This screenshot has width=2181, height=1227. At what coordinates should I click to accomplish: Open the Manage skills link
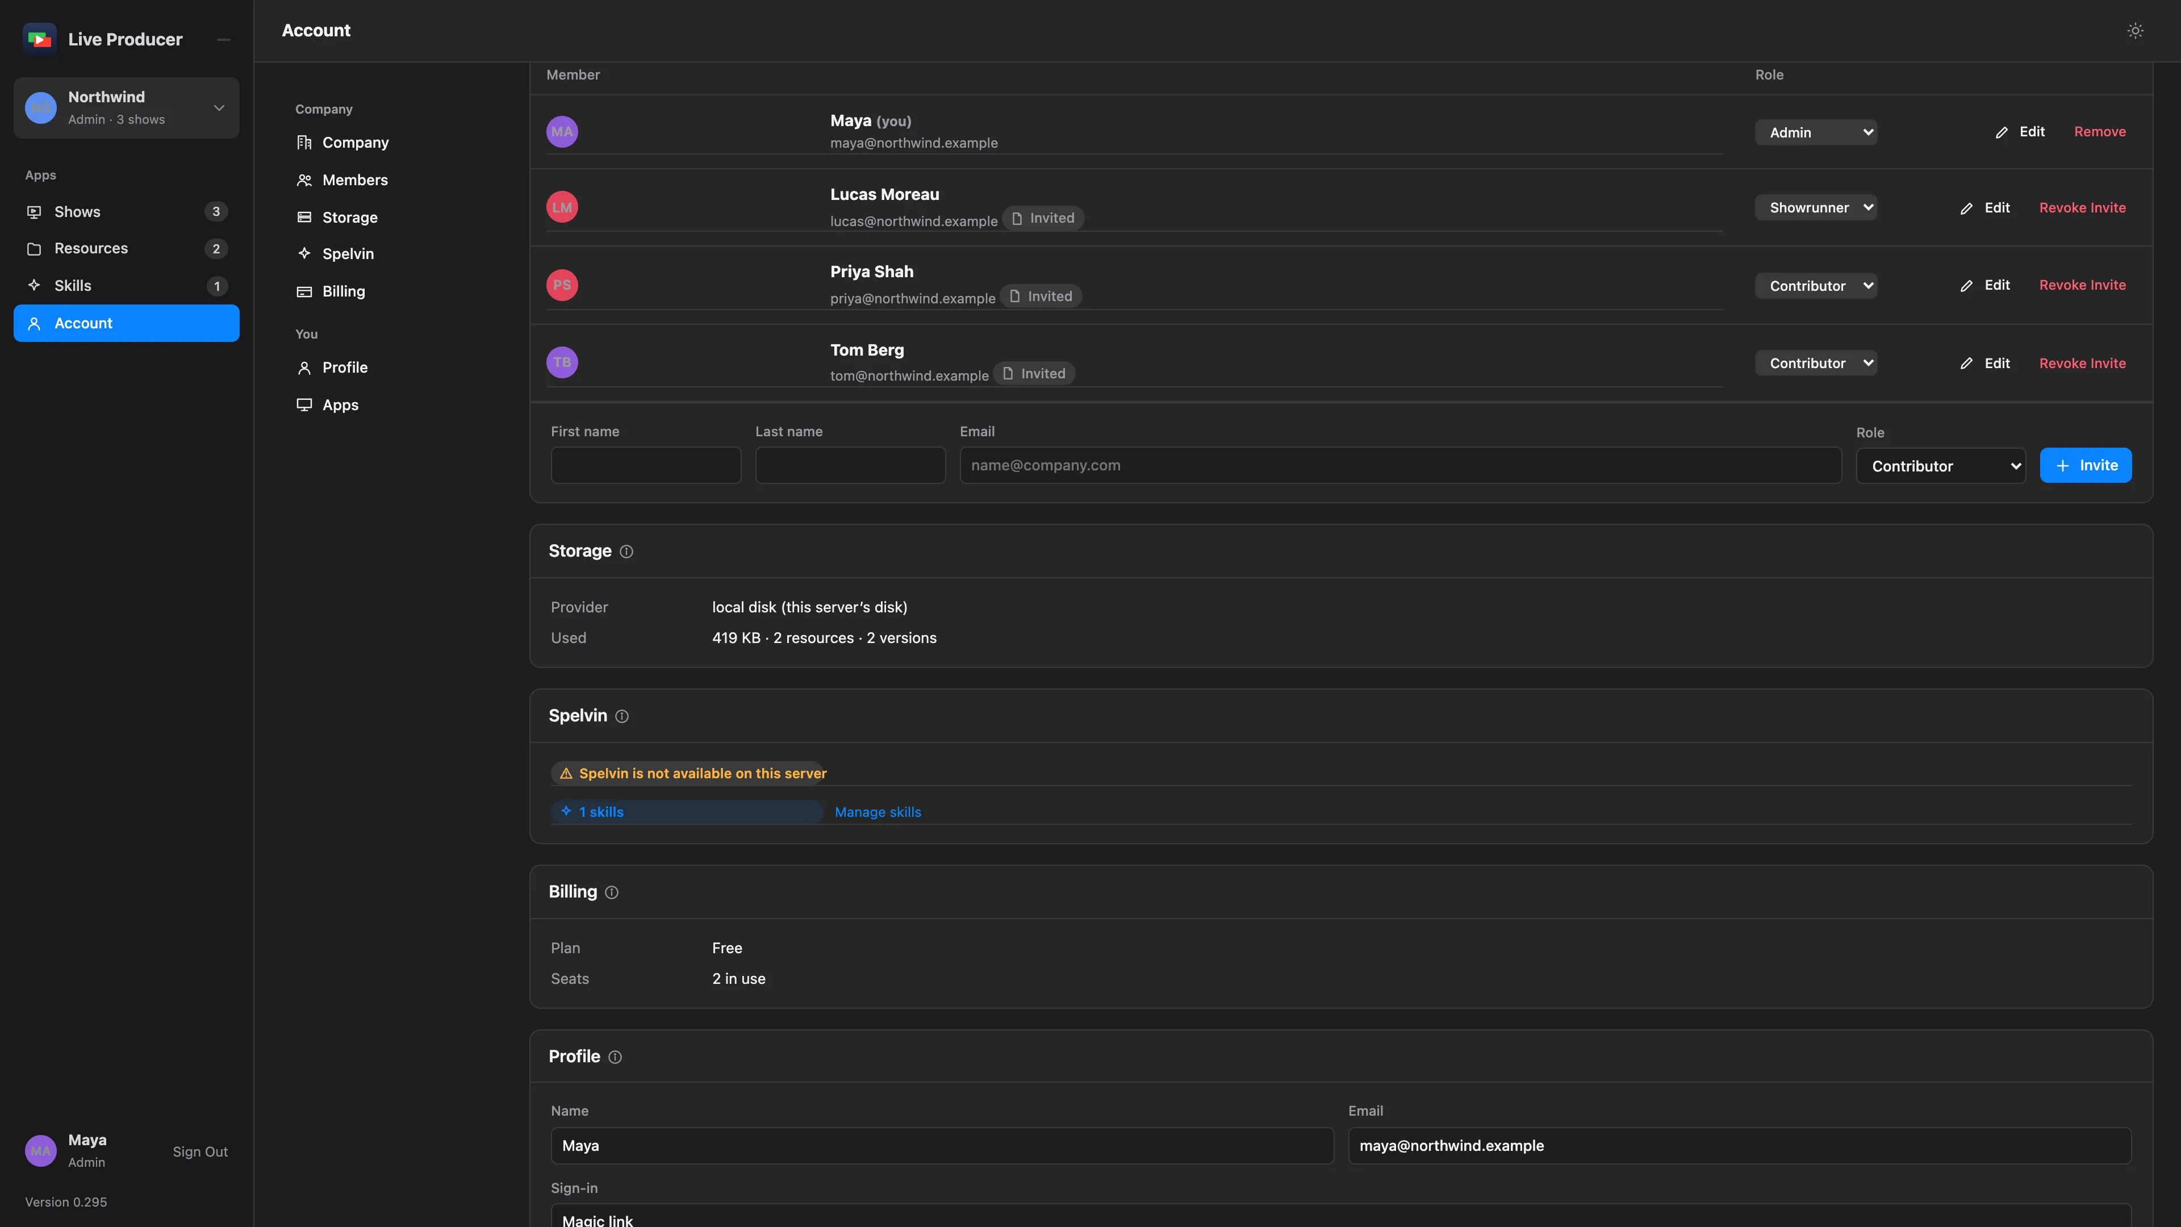(x=877, y=812)
